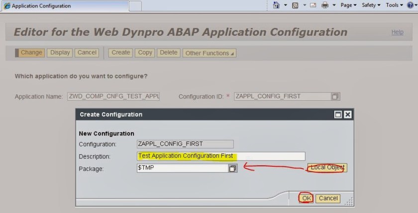Open the Tools menu
The width and height of the screenshot is (418, 213).
394,5
